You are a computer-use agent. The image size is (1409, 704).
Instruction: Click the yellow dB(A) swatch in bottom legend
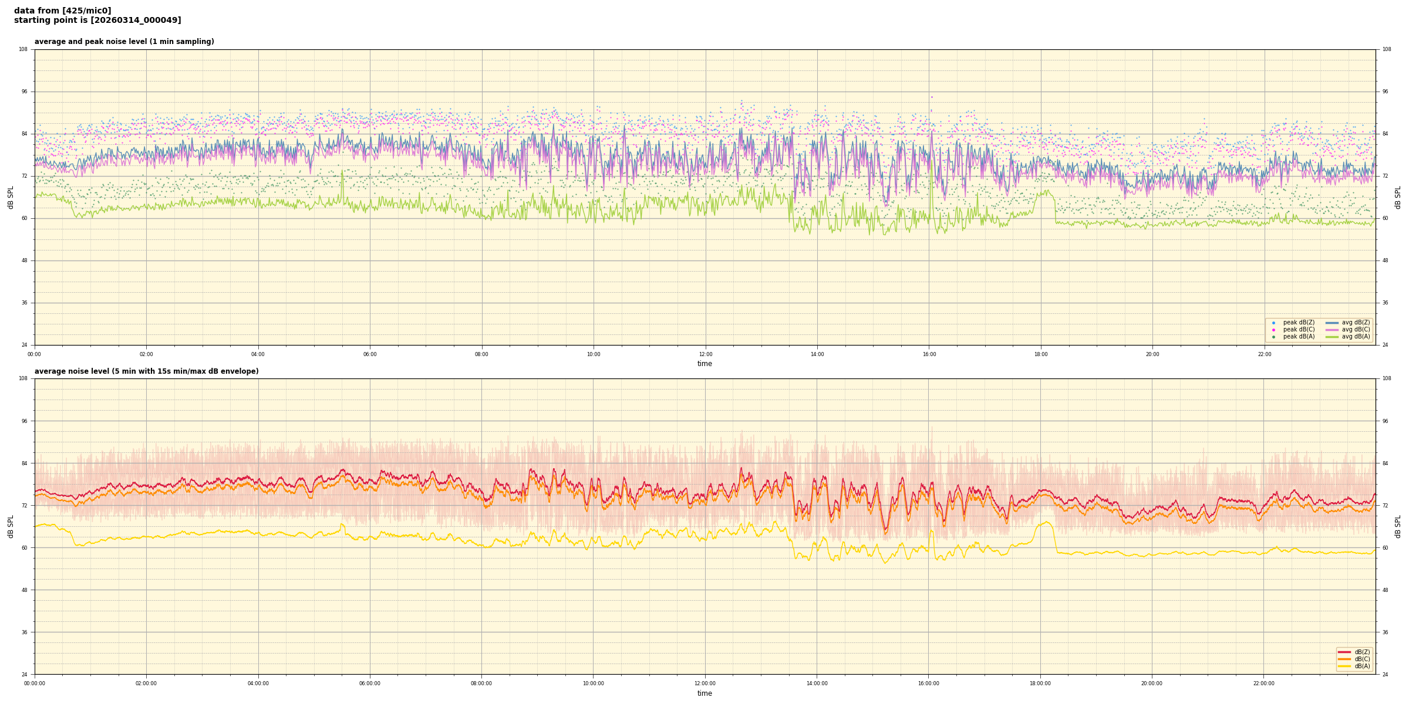[1344, 666]
